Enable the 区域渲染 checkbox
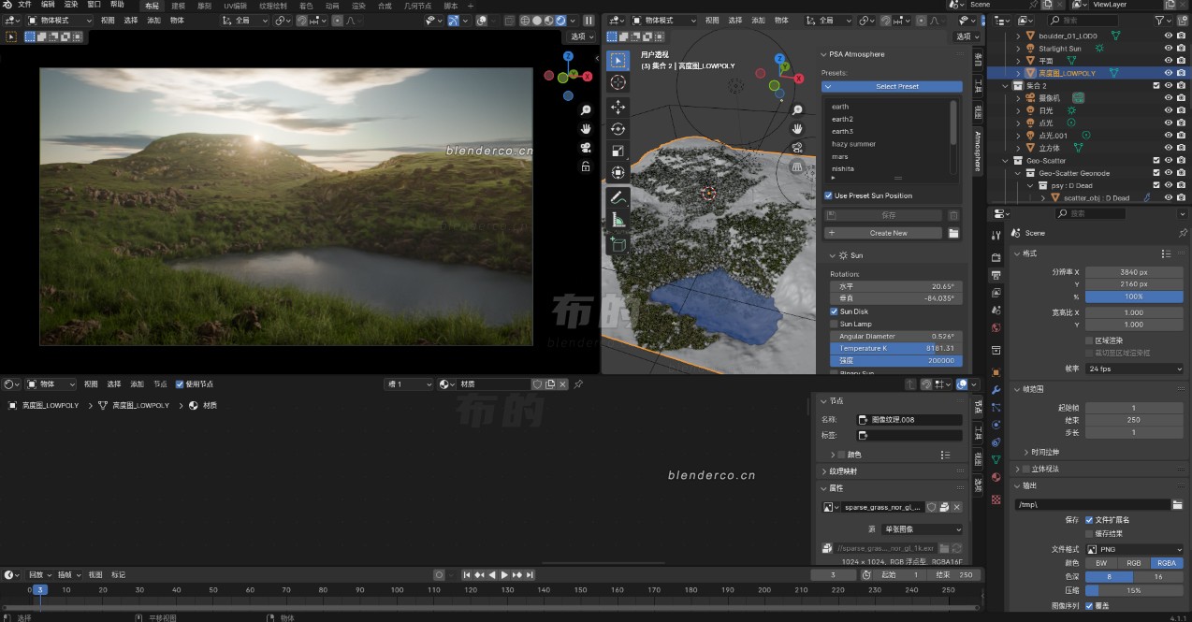 point(1089,340)
